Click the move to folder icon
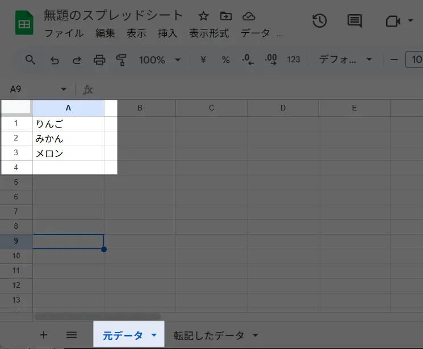 tap(226, 16)
